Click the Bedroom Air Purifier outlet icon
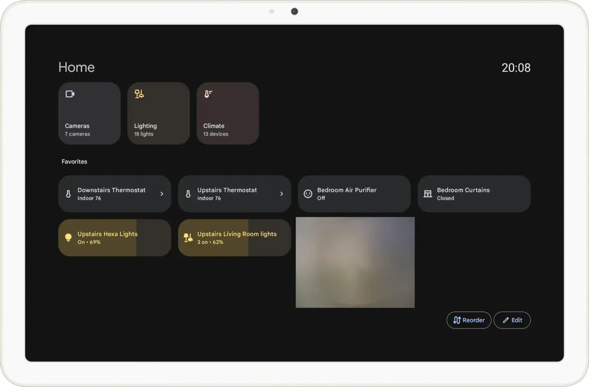The image size is (589, 387). coord(308,194)
